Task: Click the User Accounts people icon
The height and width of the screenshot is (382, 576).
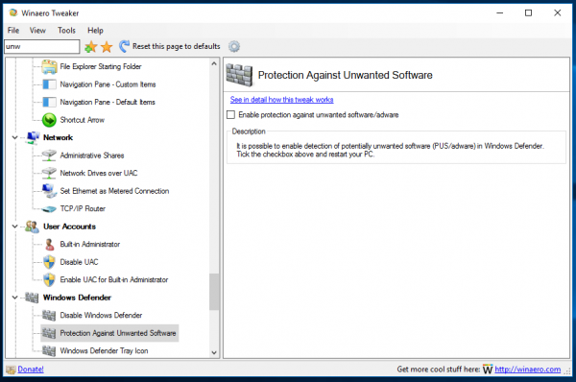Action: click(33, 227)
